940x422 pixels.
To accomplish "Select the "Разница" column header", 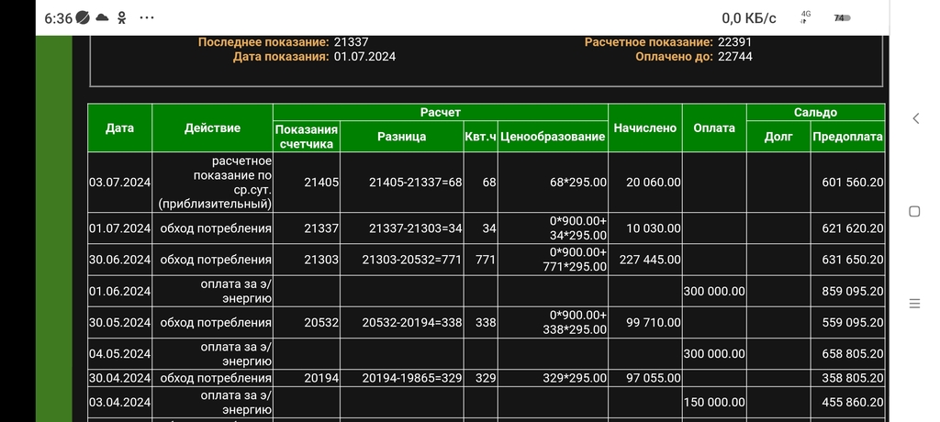I will (402, 137).
